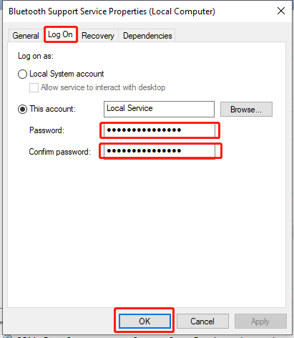
Task: Tick Allow service to interact with desktop
Action: coord(34,87)
